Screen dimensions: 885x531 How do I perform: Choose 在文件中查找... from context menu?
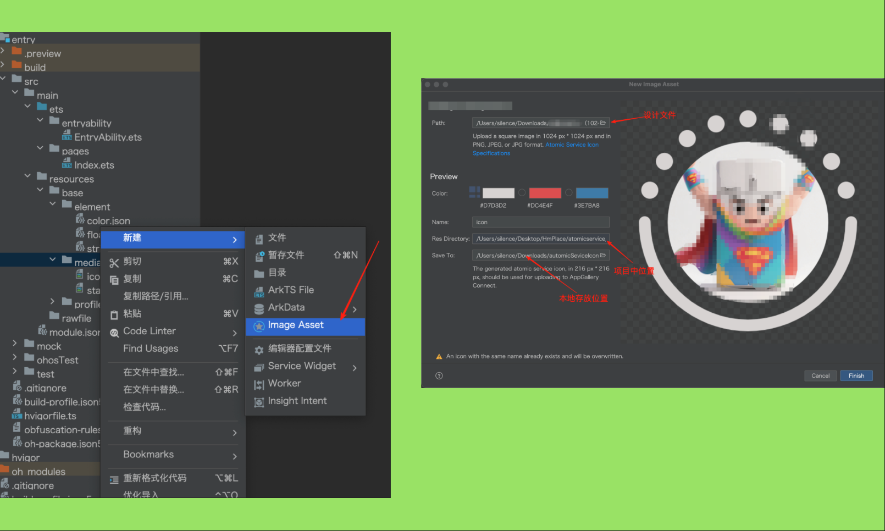[x=174, y=372]
